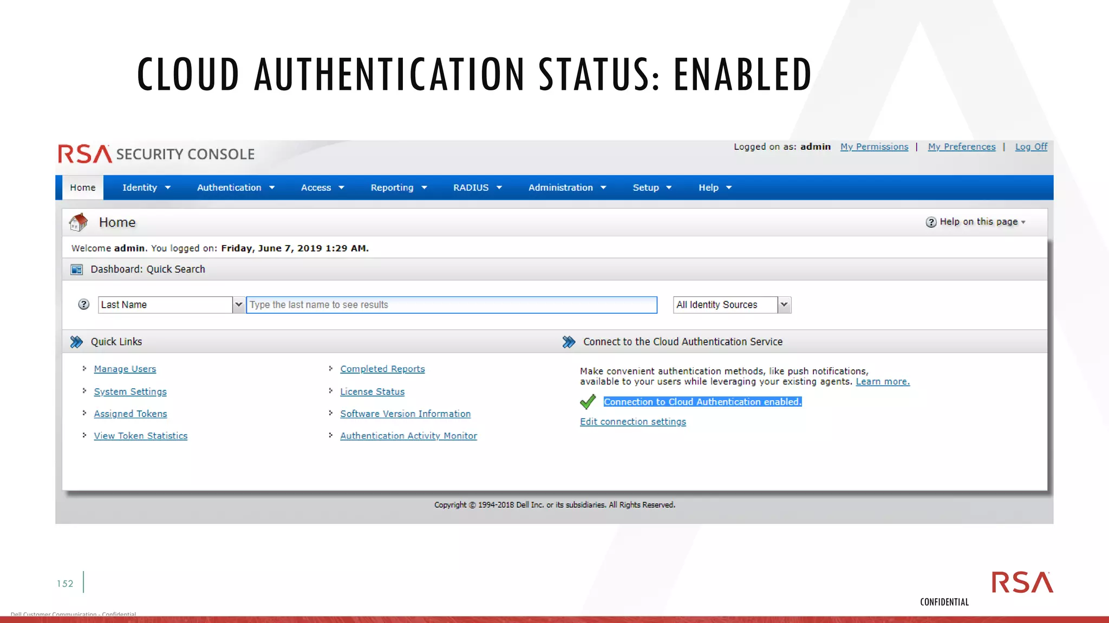Open the Assigned Tokens link

(131, 414)
